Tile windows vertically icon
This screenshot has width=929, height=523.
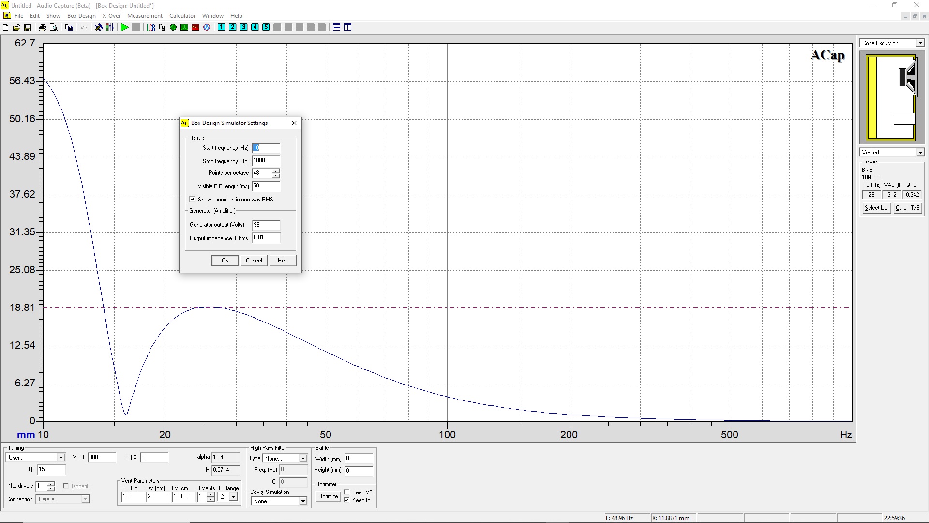tap(348, 28)
